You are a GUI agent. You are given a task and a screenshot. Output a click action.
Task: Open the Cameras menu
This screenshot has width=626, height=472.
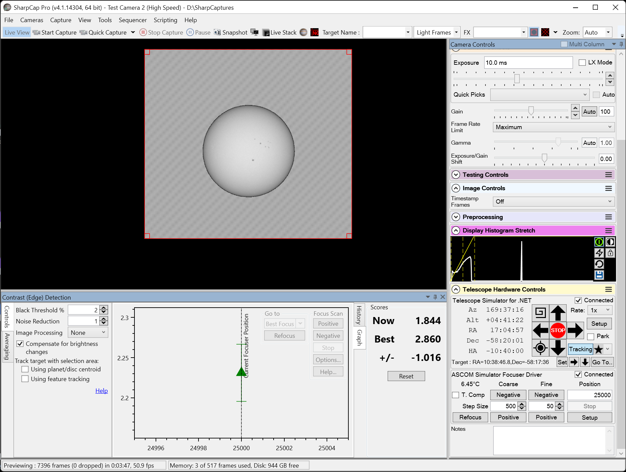coord(32,20)
